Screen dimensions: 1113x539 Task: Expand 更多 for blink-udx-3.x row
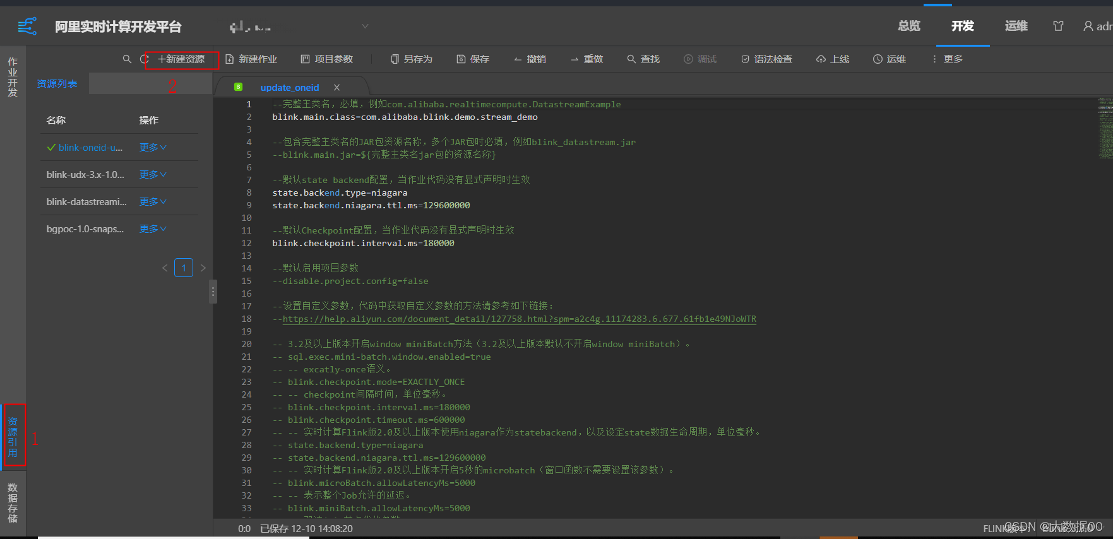tap(153, 174)
